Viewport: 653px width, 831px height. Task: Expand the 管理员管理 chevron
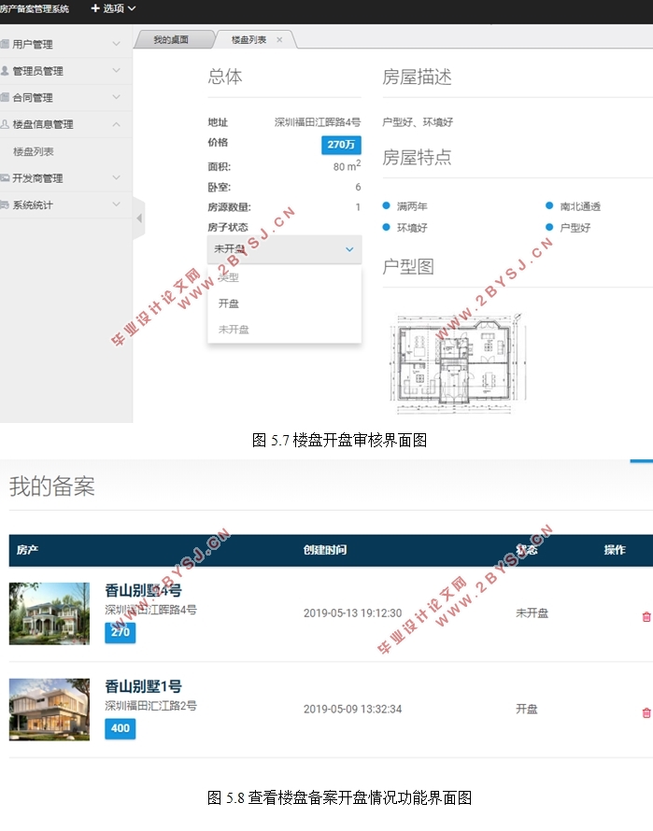(x=116, y=70)
